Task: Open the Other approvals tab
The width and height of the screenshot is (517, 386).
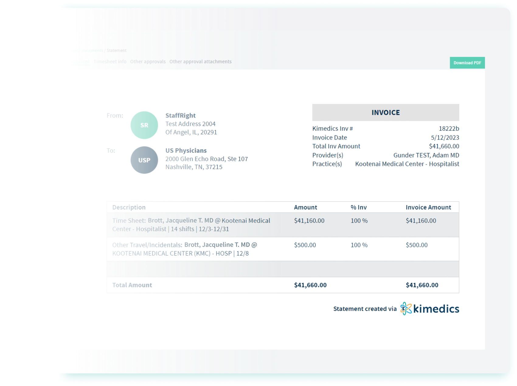Action: (148, 61)
